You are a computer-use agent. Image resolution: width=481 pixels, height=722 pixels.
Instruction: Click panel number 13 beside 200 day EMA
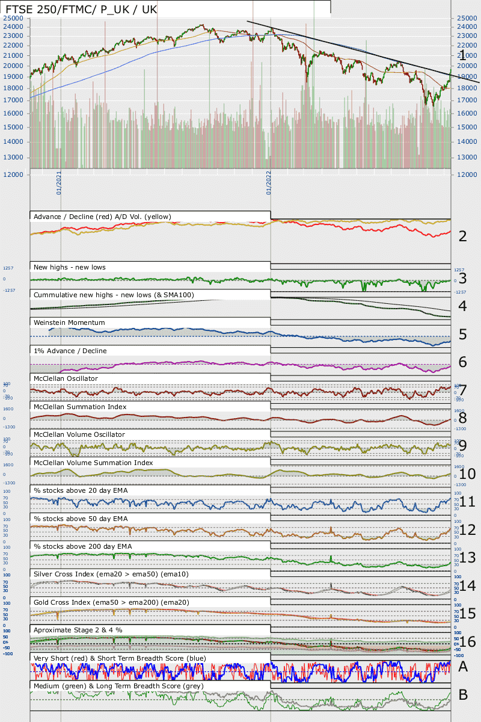tap(467, 558)
